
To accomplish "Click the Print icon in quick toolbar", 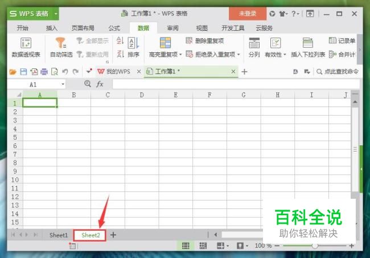I will click(44, 72).
